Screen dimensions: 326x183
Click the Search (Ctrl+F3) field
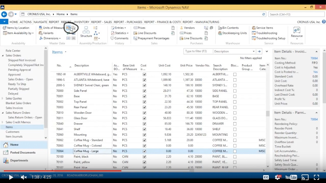[296, 14]
